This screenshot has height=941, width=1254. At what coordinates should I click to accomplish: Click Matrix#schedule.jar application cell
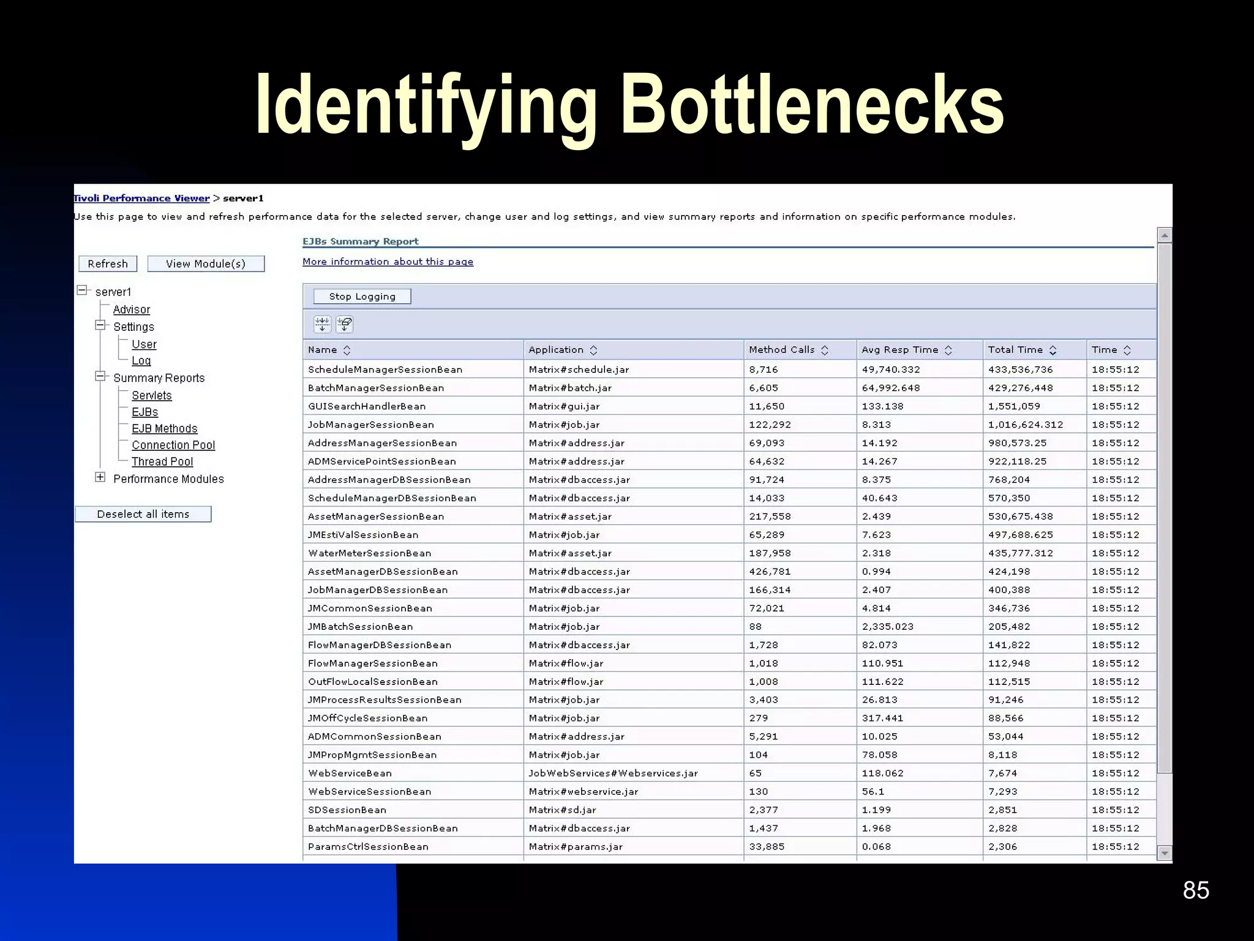point(634,369)
